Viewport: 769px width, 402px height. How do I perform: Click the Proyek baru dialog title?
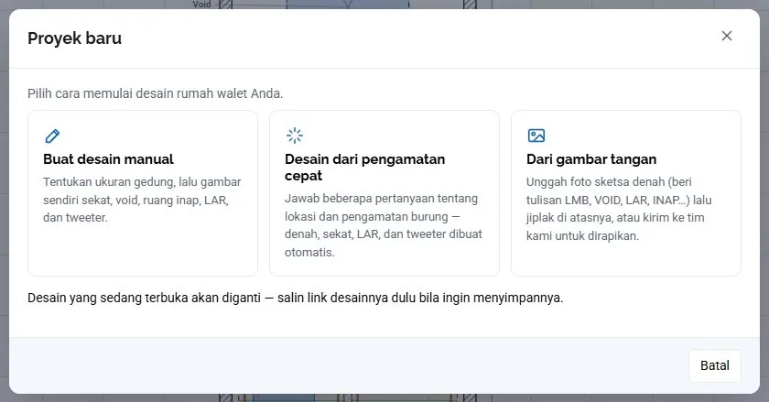pos(74,38)
